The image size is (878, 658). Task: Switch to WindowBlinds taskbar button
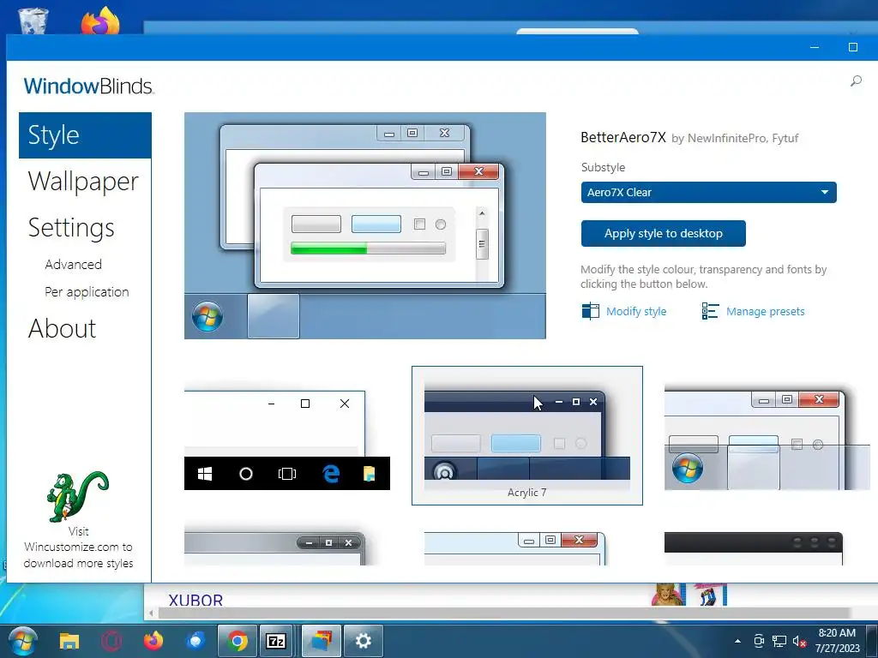point(322,641)
